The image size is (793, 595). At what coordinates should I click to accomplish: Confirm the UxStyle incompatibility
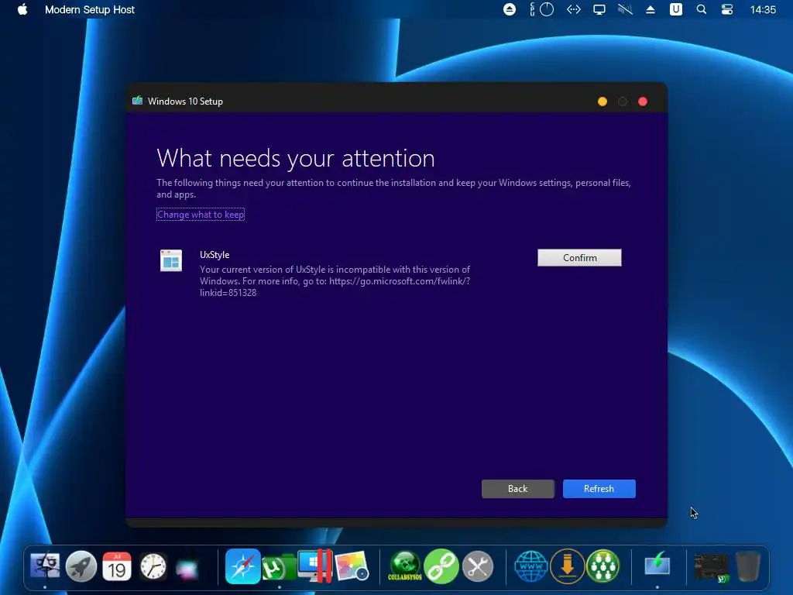coord(579,257)
